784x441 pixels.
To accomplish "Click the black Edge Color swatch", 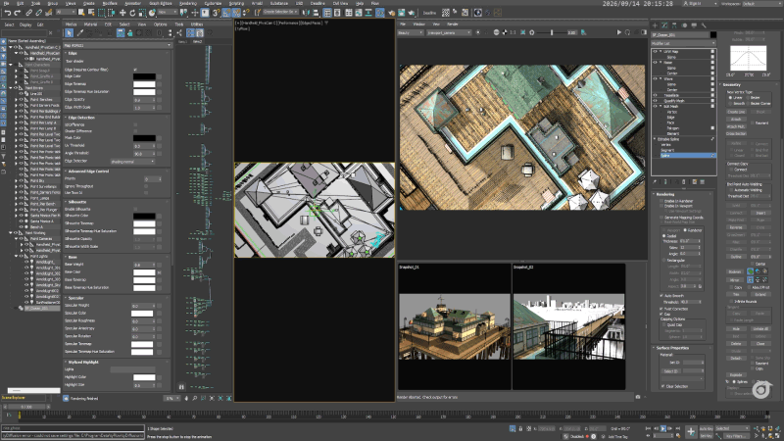I will tap(144, 76).
